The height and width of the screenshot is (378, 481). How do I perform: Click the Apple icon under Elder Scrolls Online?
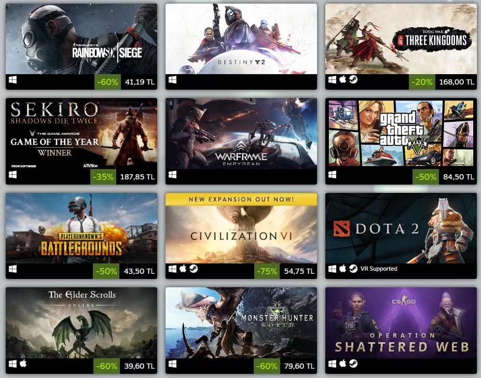click(23, 363)
